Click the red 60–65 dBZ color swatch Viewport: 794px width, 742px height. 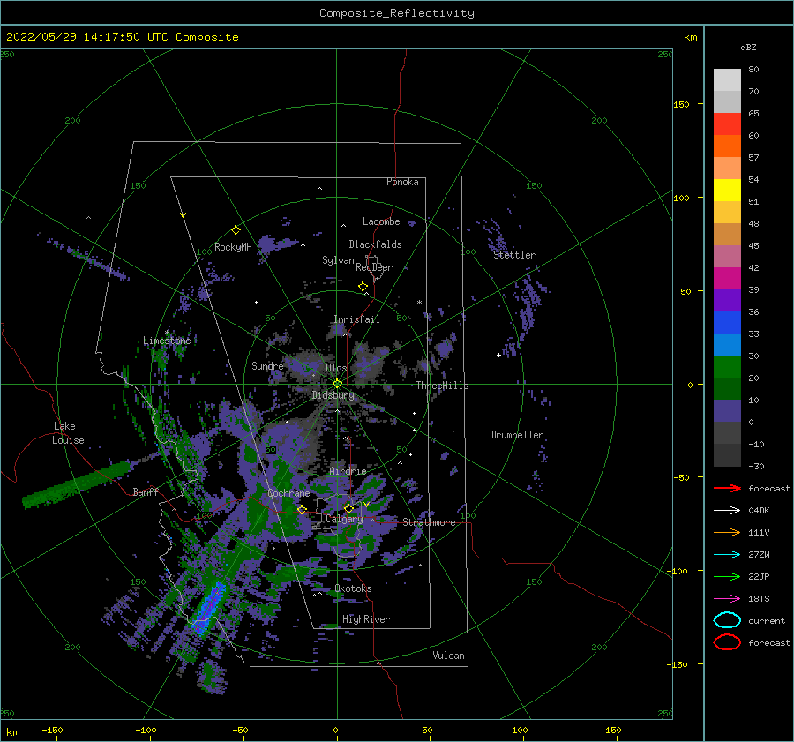727,124
